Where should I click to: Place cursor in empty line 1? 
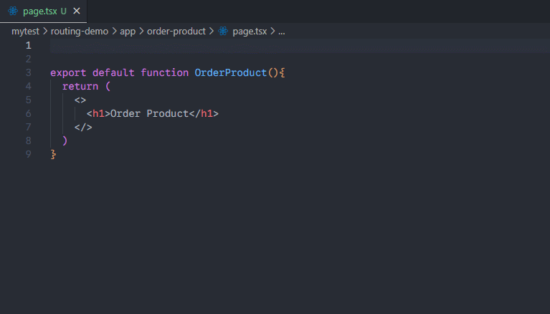pos(215,45)
